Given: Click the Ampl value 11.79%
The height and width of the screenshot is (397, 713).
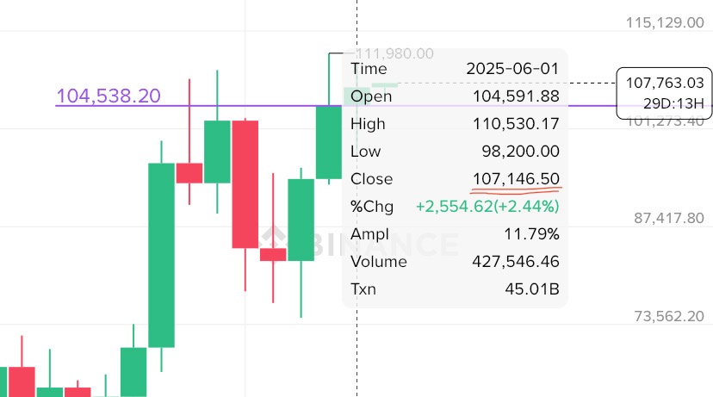Looking at the screenshot, I should (531, 233).
